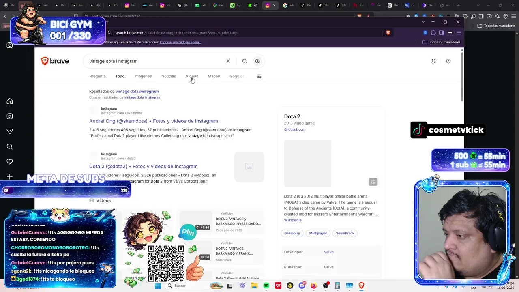Open Andrei Ong (@skemdota) Instagram result
Viewport: 519px width, 292px height.
[x=154, y=121]
